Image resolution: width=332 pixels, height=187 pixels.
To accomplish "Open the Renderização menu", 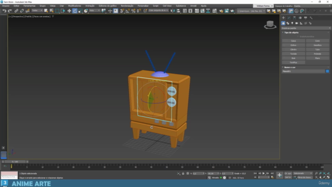I will tap(127, 6).
